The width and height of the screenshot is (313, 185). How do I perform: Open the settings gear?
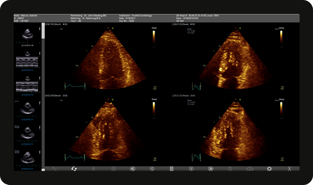tap(269, 169)
